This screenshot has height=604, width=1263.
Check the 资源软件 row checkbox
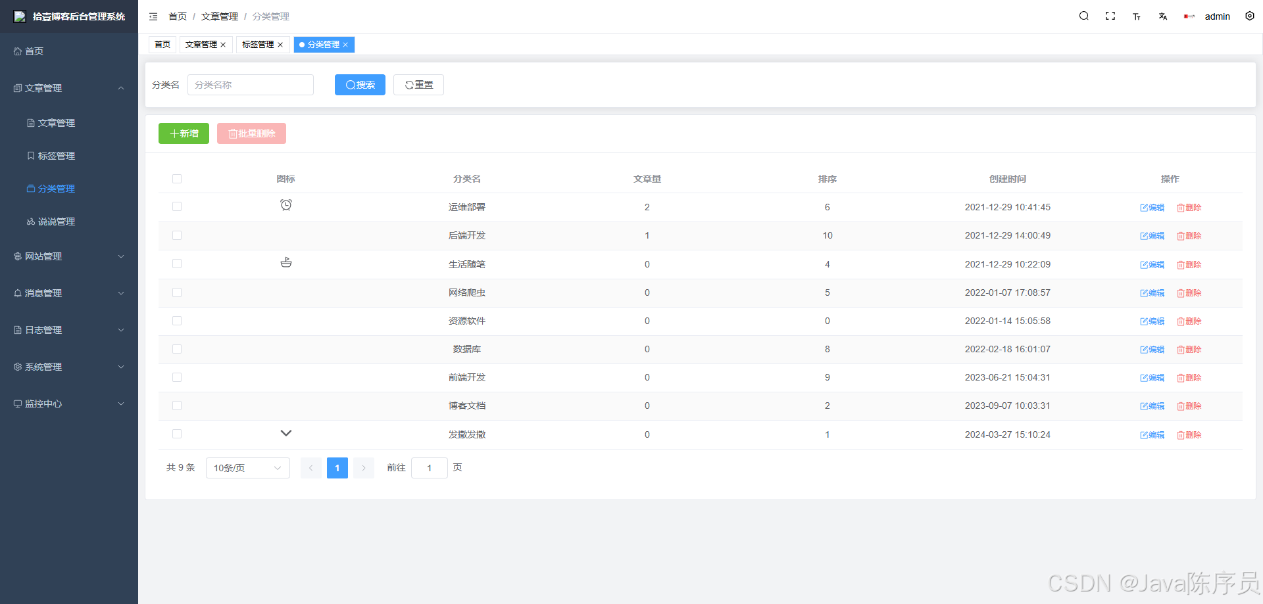coord(177,321)
